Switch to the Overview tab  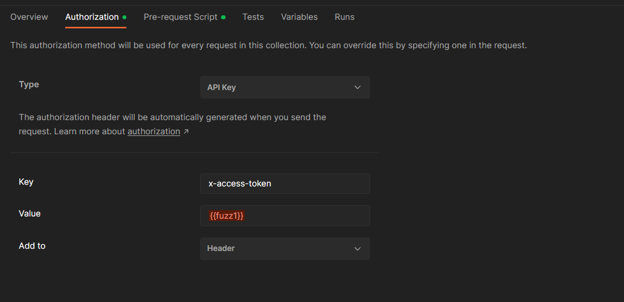29,17
